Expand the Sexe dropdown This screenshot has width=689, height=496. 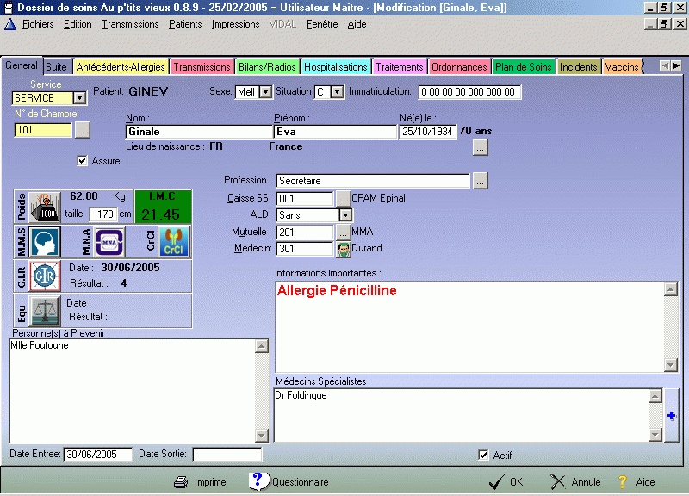[265, 92]
